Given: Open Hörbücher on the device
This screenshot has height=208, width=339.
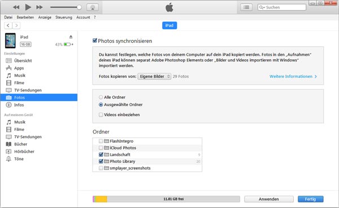Looking at the screenshot, I should tap(39, 152).
